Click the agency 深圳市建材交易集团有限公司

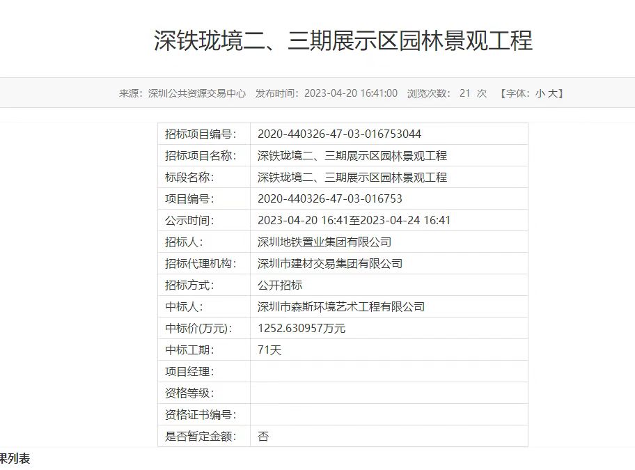tap(330, 264)
